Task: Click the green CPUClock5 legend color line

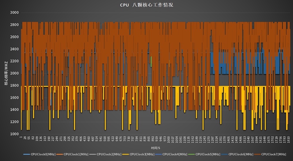Action: [192, 154]
